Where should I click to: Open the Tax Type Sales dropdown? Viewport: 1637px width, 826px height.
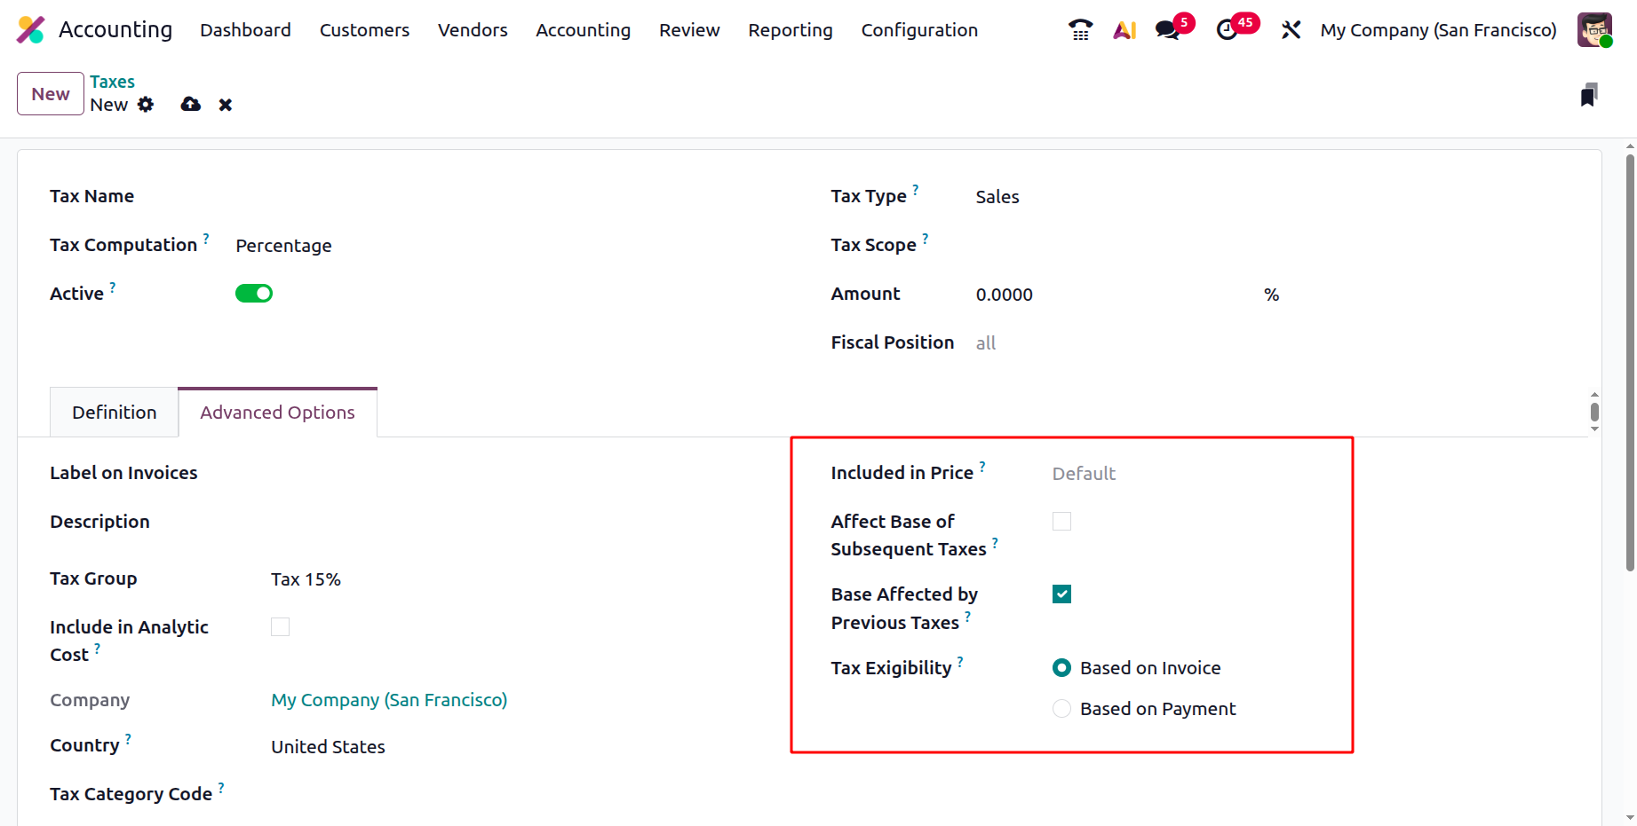(997, 197)
